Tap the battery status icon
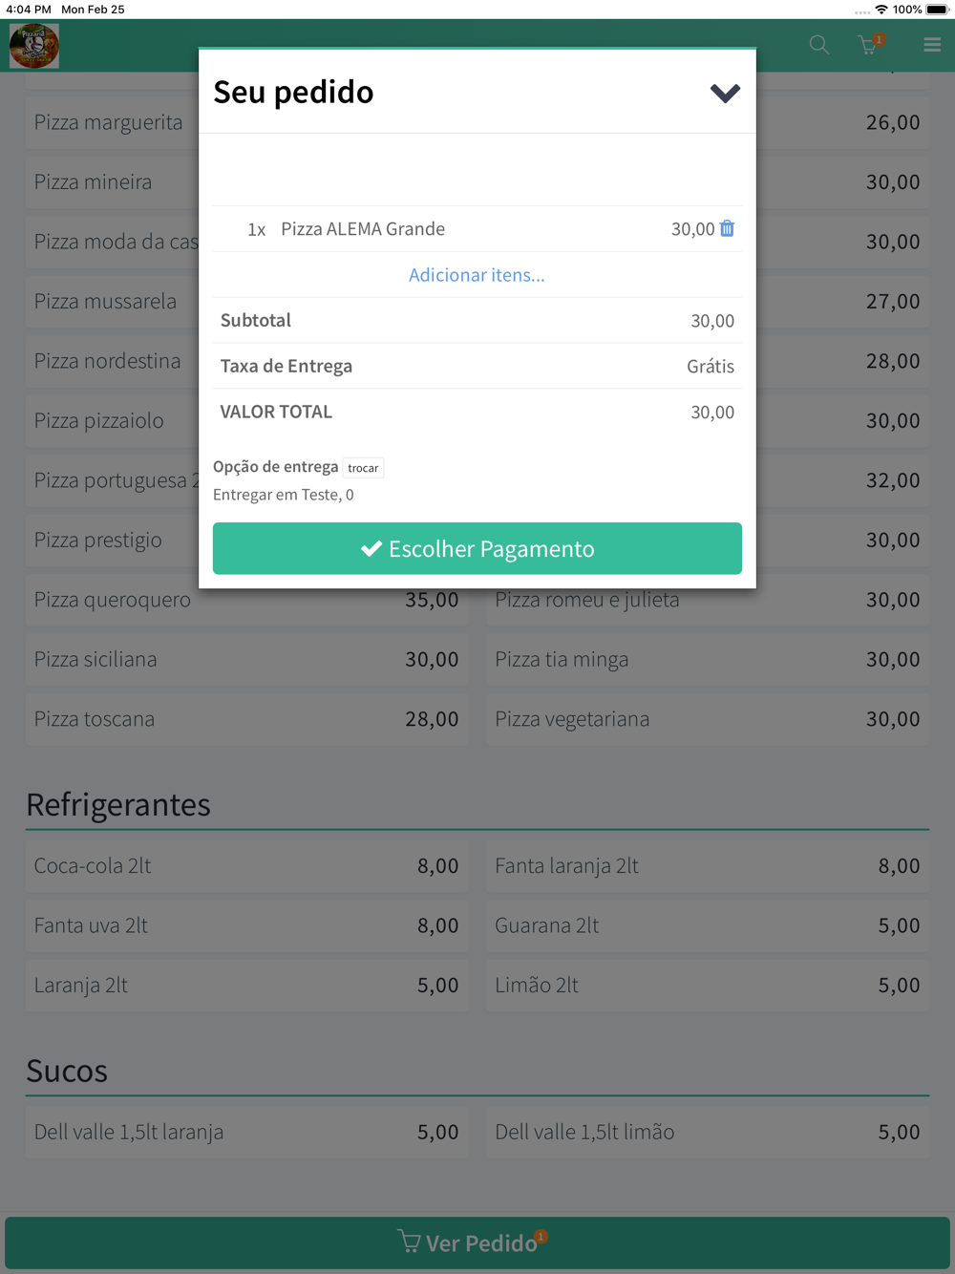 click(x=937, y=10)
